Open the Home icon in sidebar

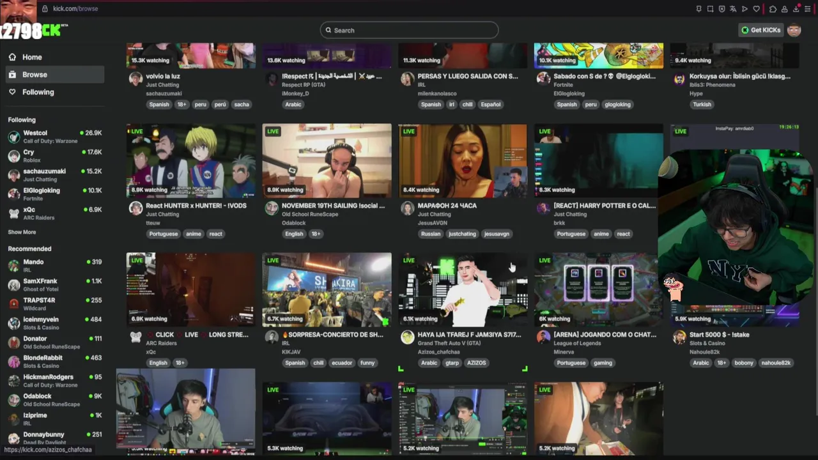(12, 57)
